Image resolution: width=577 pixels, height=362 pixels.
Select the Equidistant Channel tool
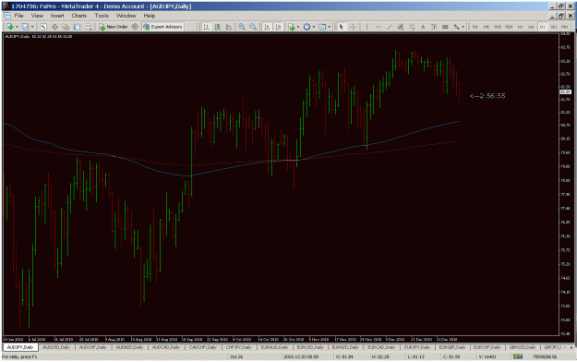point(401,27)
